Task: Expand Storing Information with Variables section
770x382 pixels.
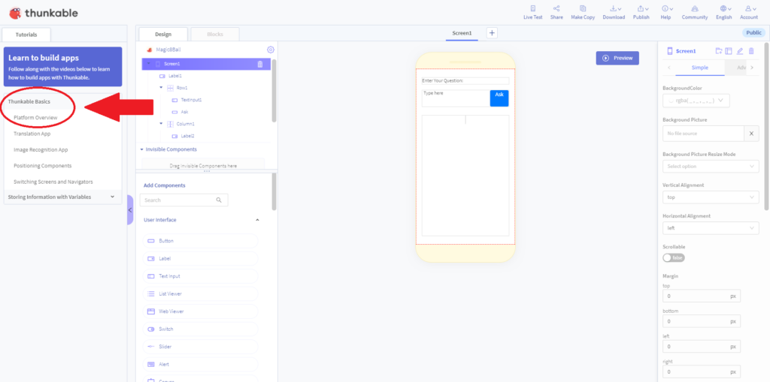Action: point(62,197)
